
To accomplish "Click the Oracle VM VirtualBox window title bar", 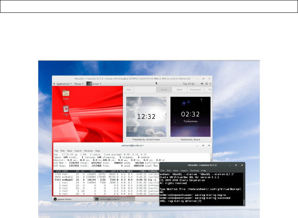I will pos(132,78).
